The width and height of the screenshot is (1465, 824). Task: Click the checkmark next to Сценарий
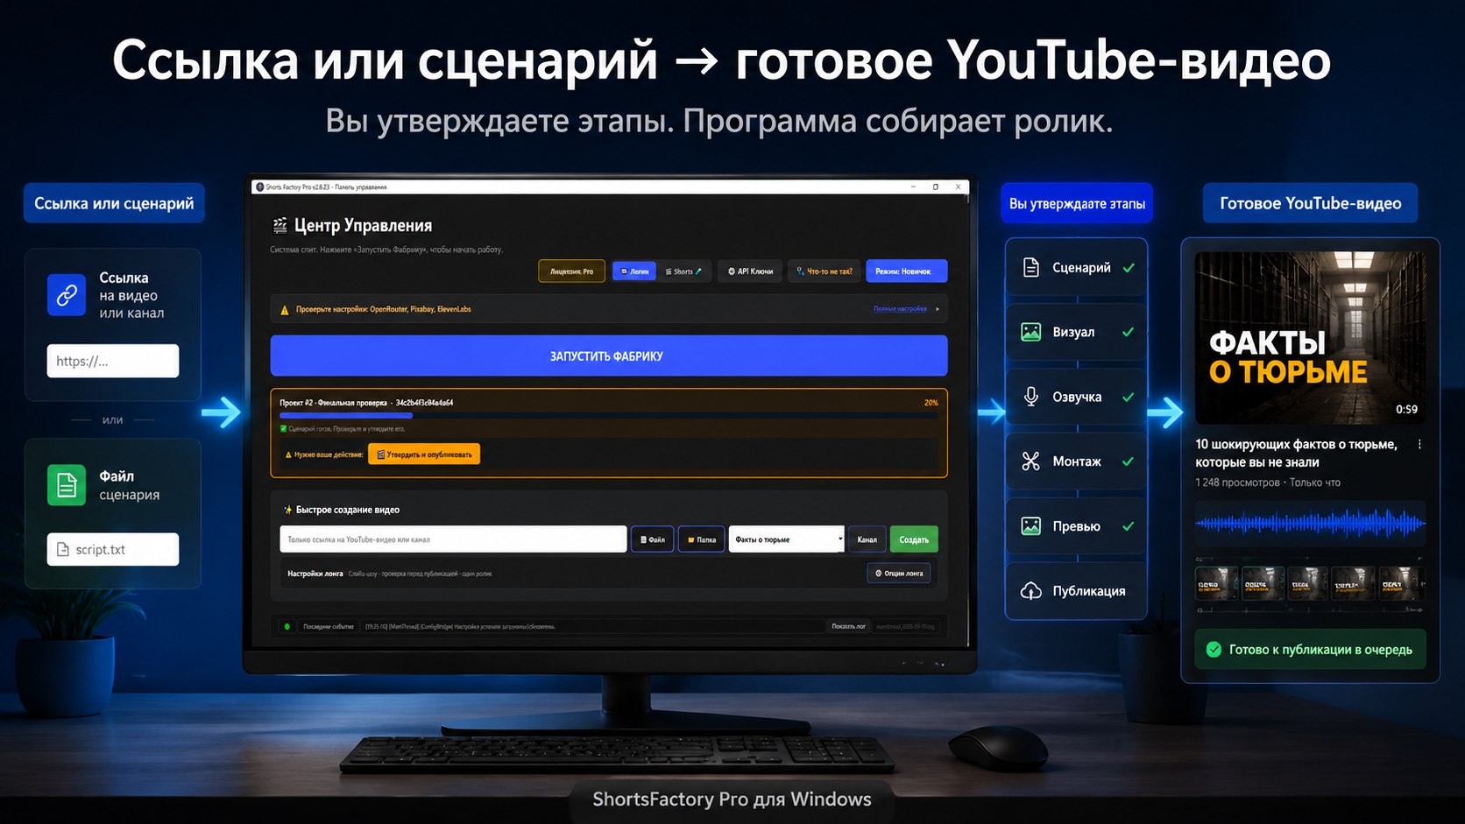point(1129,268)
